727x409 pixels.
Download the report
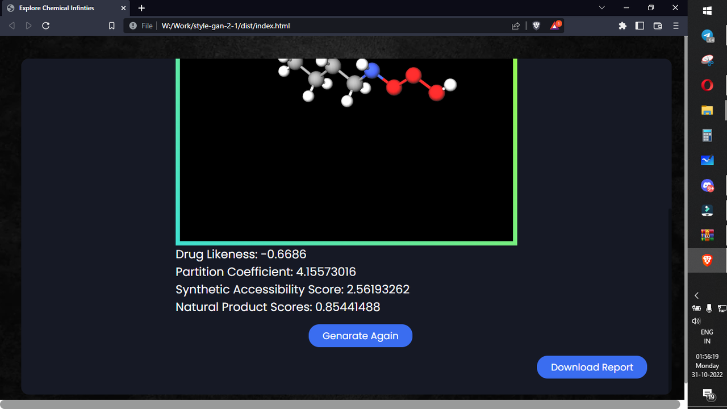point(592,367)
